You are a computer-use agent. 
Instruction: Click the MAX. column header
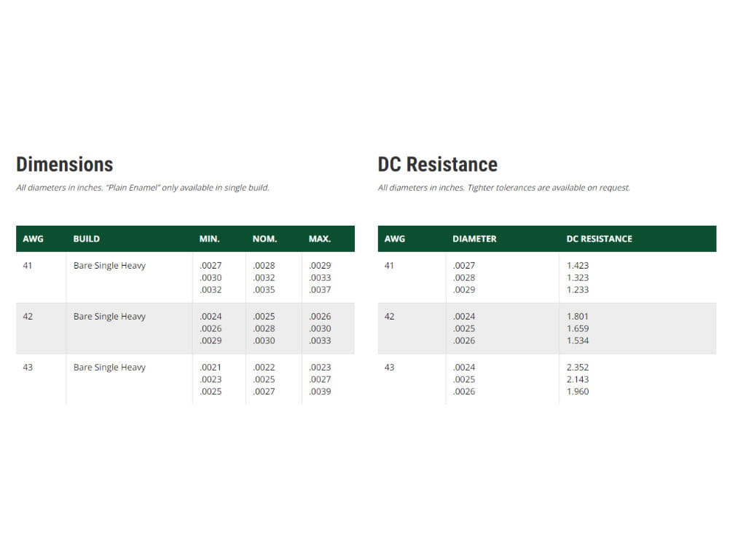pyautogui.click(x=319, y=239)
